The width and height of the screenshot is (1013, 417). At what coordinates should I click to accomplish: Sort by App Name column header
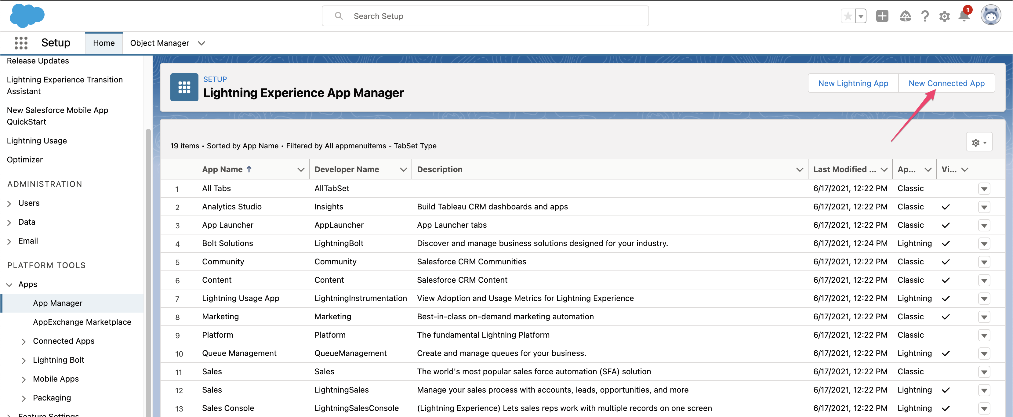[227, 169]
